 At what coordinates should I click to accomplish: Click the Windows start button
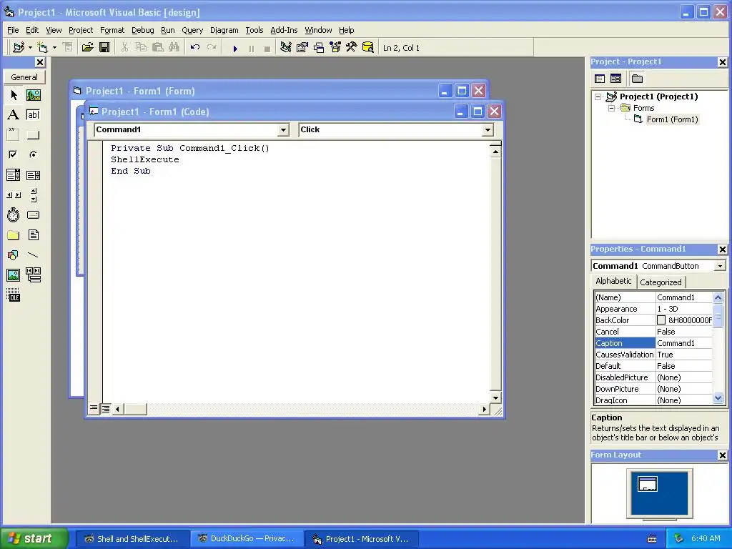click(34, 538)
